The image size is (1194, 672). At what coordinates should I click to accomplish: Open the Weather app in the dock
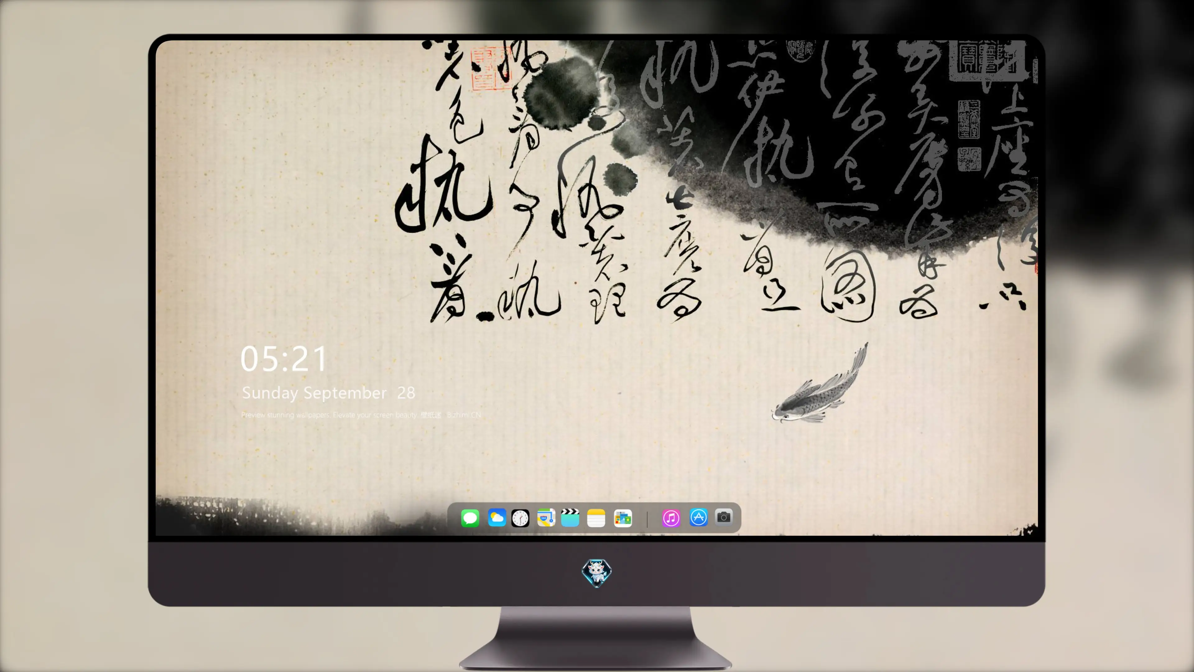point(497,518)
